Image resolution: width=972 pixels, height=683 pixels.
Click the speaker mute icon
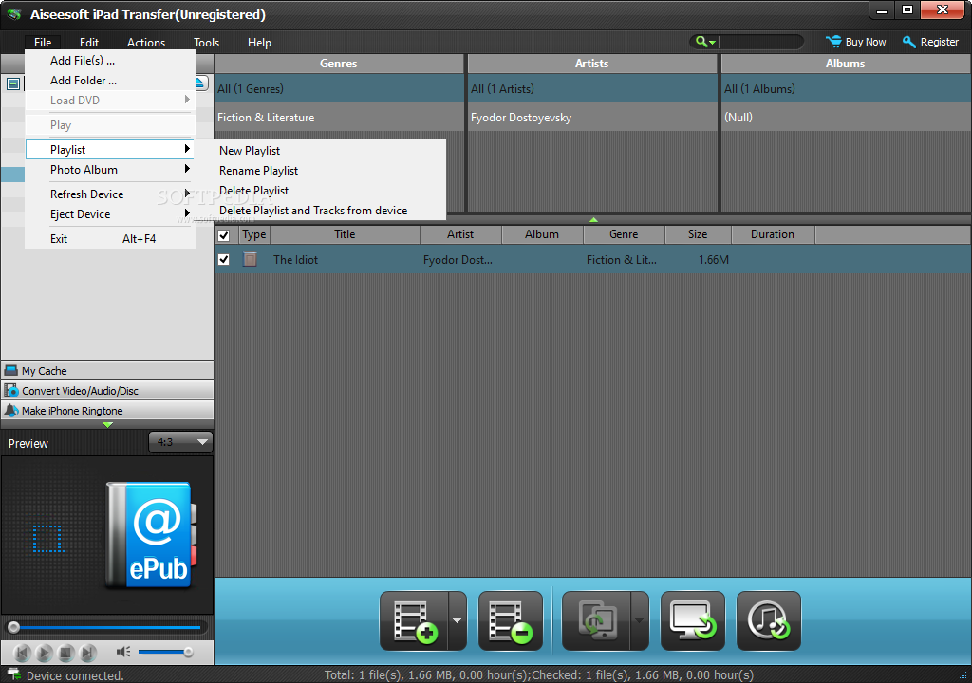(123, 652)
